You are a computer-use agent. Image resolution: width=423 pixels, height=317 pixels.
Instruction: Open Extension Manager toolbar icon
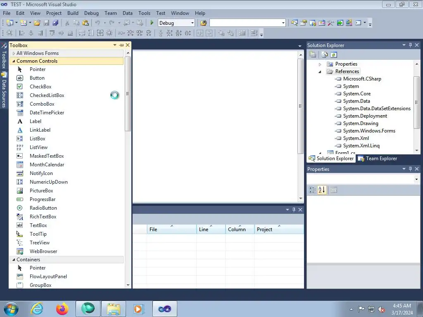(349, 23)
